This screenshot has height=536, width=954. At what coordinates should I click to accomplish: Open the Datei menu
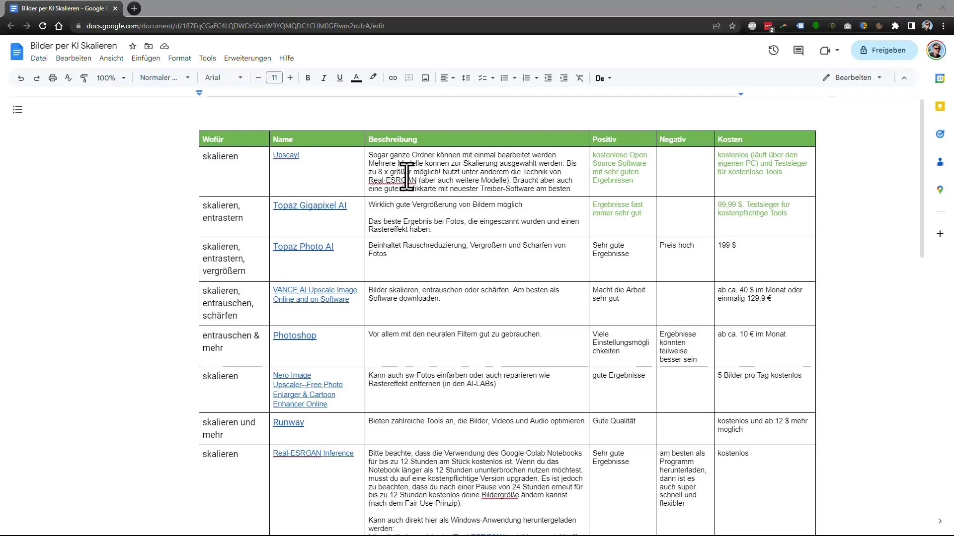(39, 58)
